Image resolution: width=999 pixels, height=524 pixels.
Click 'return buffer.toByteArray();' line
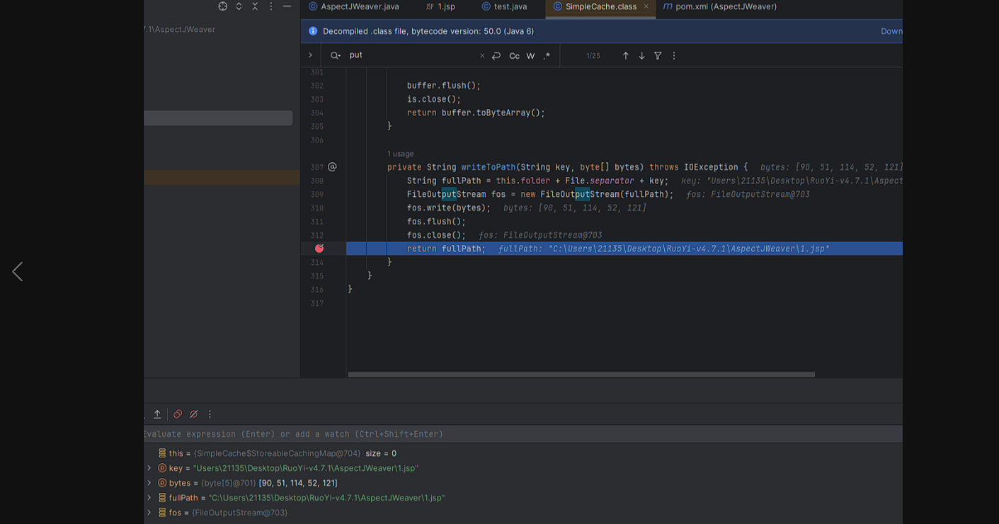click(x=476, y=113)
